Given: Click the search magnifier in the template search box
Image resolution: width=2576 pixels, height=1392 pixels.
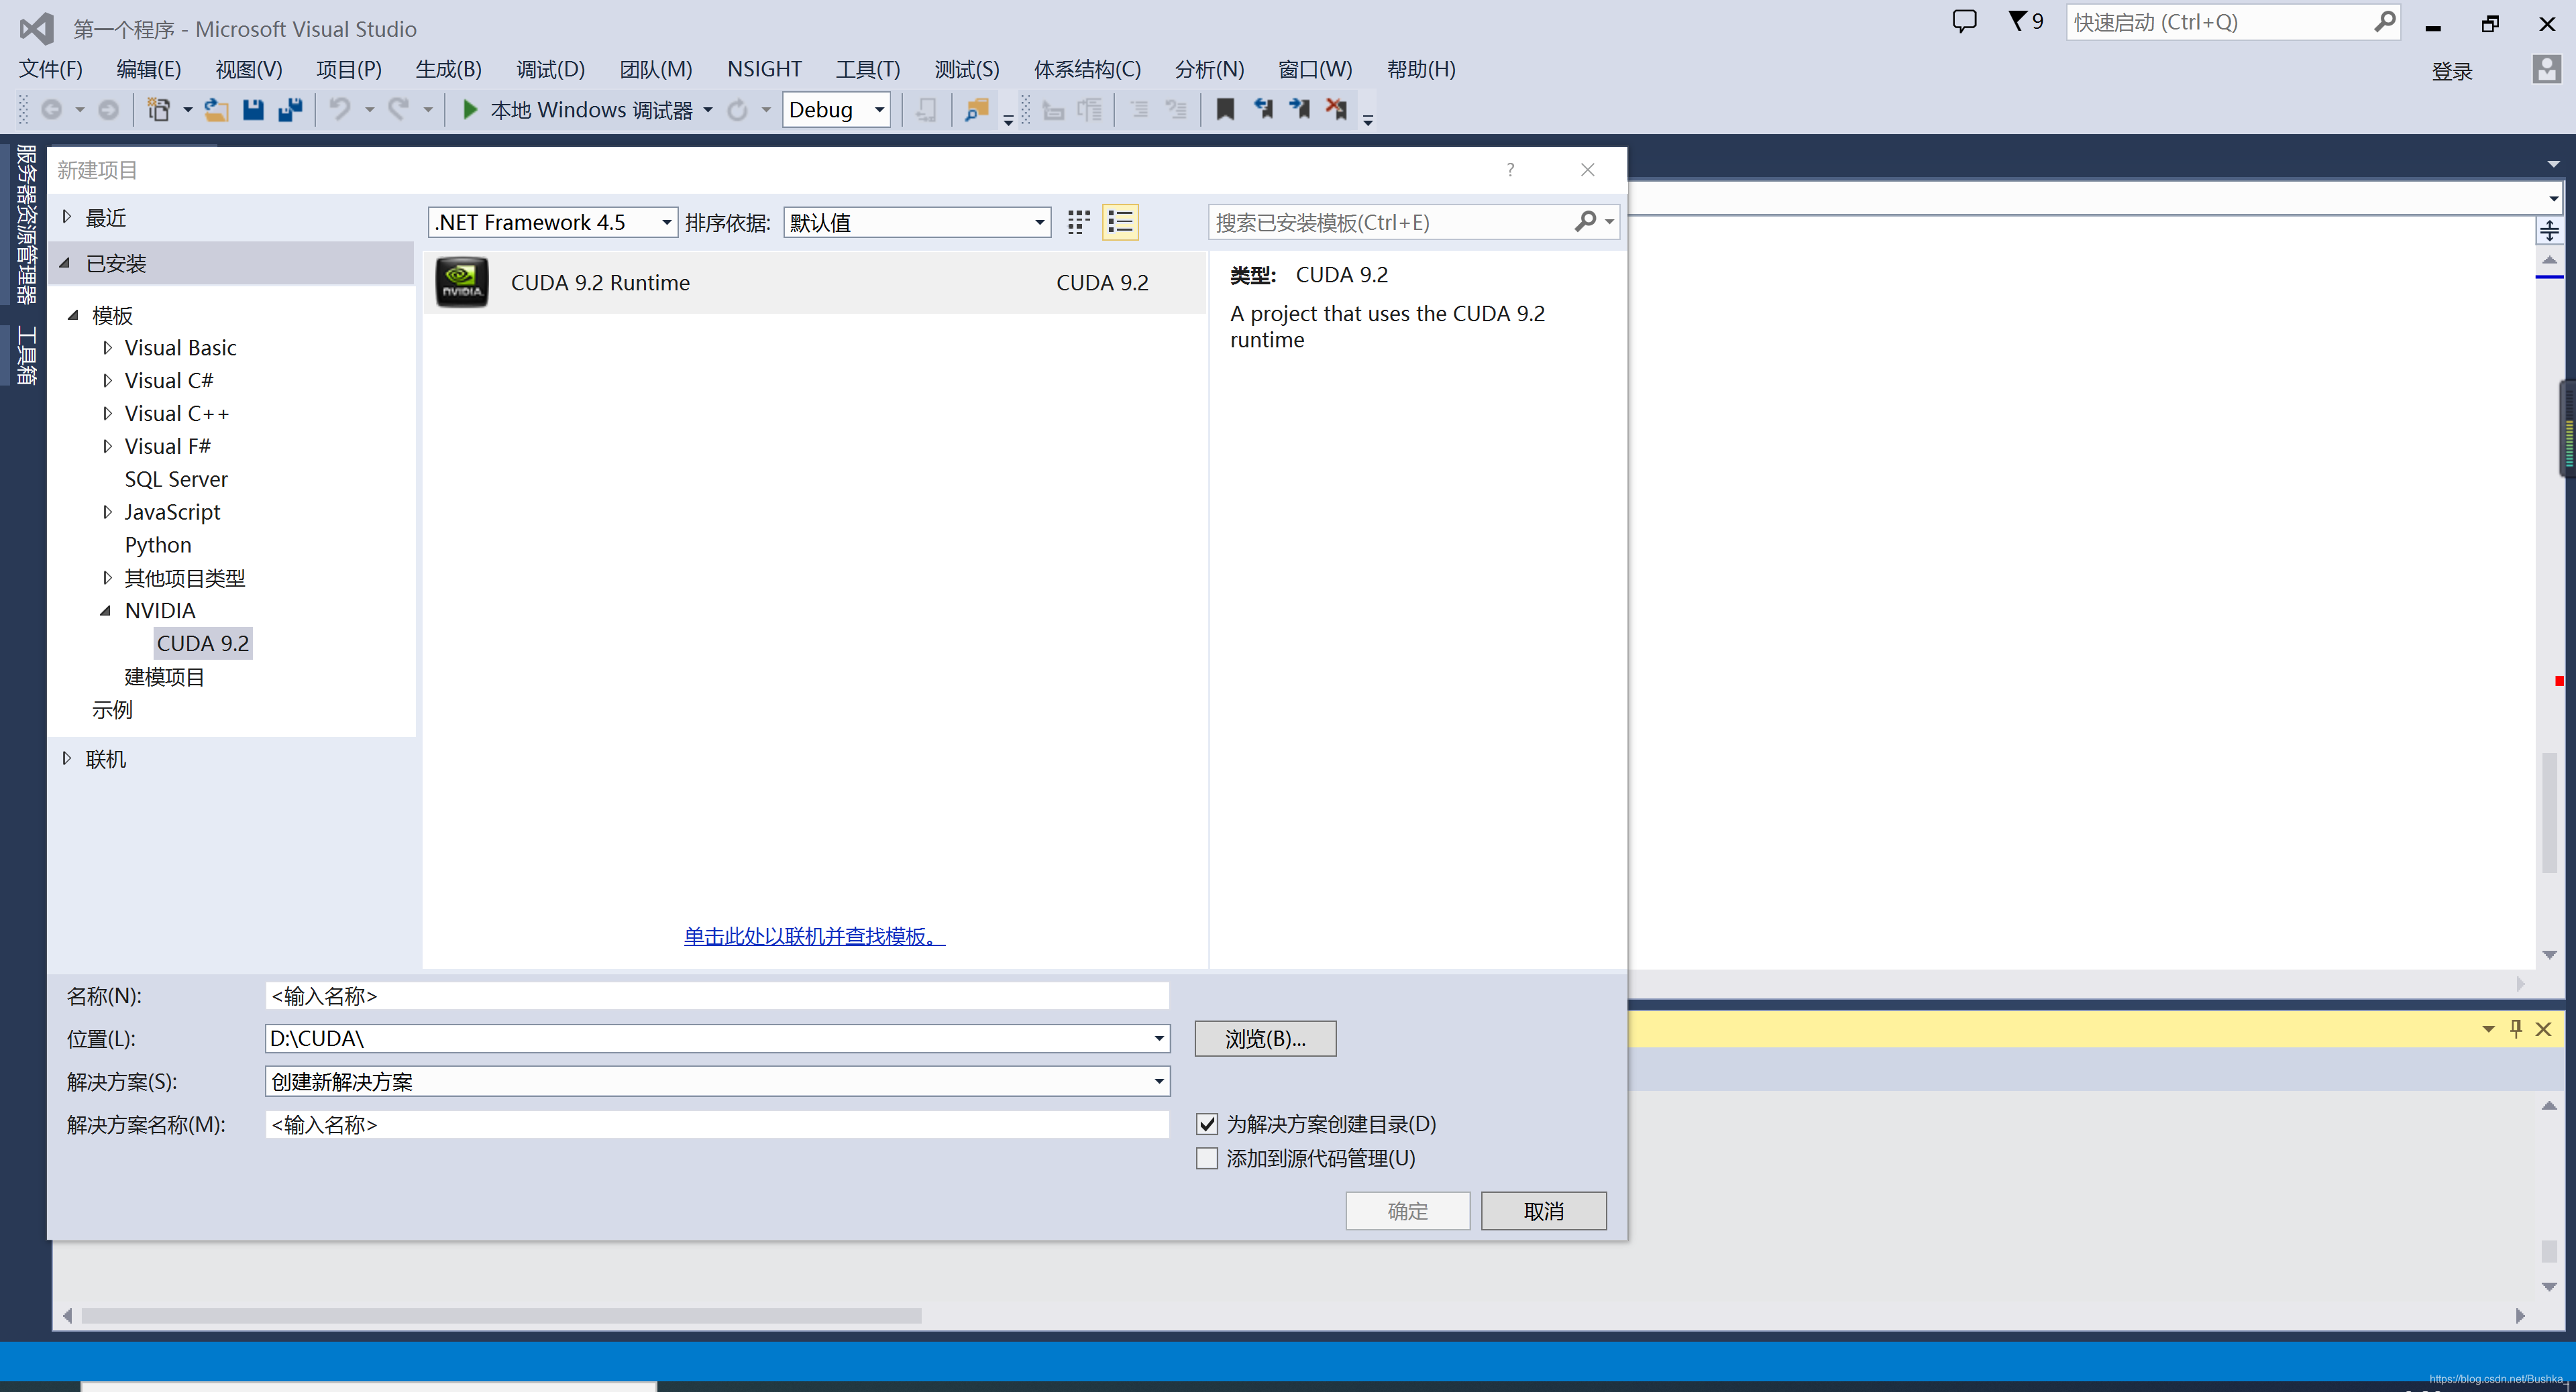Looking at the screenshot, I should click(x=1584, y=222).
